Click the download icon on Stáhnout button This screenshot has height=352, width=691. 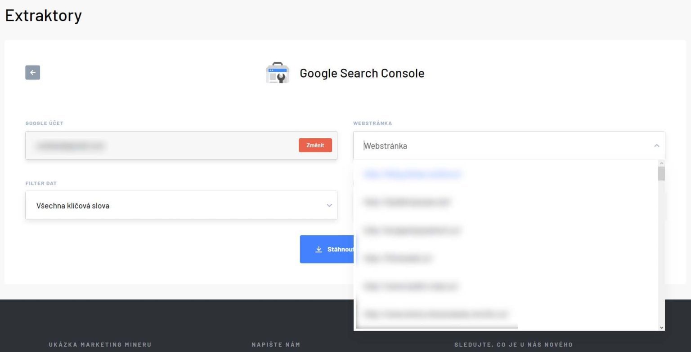pyautogui.click(x=319, y=249)
